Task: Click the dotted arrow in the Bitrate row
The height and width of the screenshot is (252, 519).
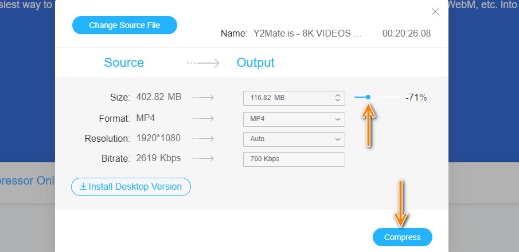Action: pos(202,159)
